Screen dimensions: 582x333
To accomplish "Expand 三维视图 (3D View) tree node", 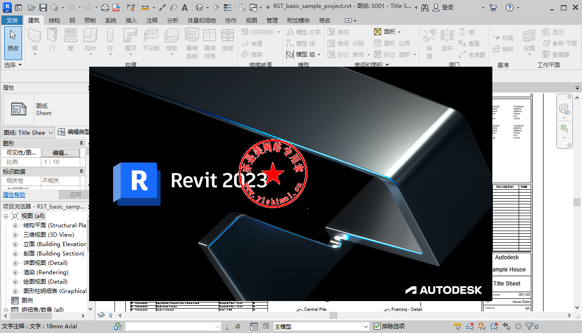I will click(15, 235).
